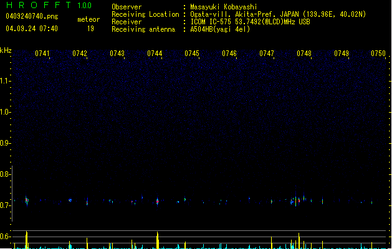Click the 1.1 kHz axis label
The image size is (392, 249).
(x=4, y=81)
